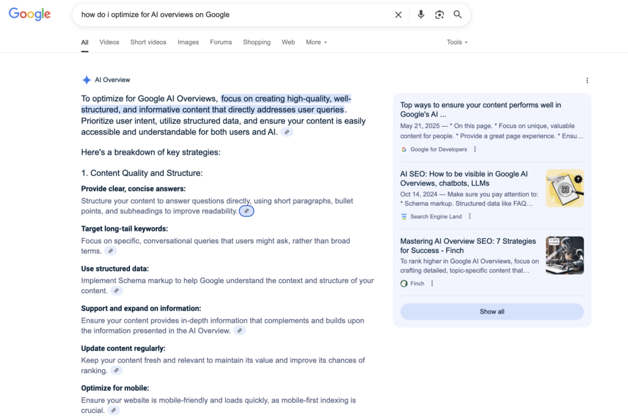Click 'Support and expand on information:' heading
628x419 pixels.
pyautogui.click(x=141, y=309)
